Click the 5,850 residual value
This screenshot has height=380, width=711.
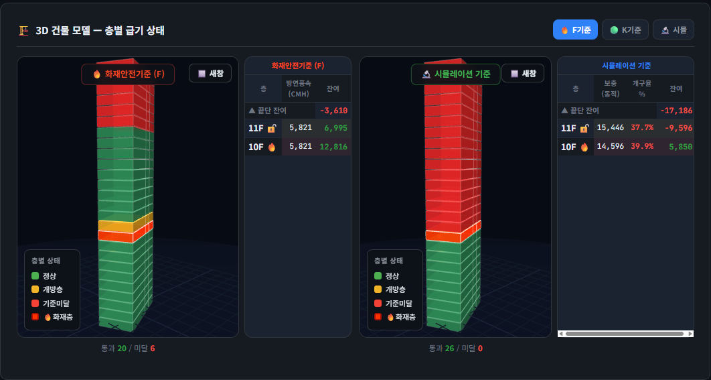click(681, 147)
